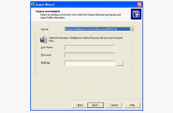Image resolution: width=173 pixels, height=113 pixels.
Task: Click the import wizard banner logo
Action: coord(136,14)
